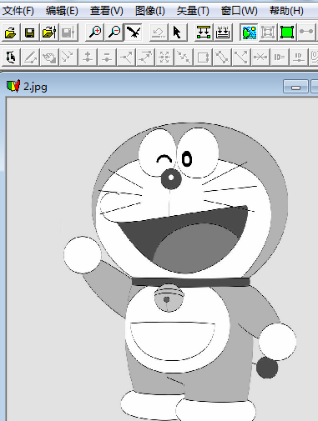Click the delete node minus icon
Viewport: 318px width, 421px height.
(x=107, y=58)
